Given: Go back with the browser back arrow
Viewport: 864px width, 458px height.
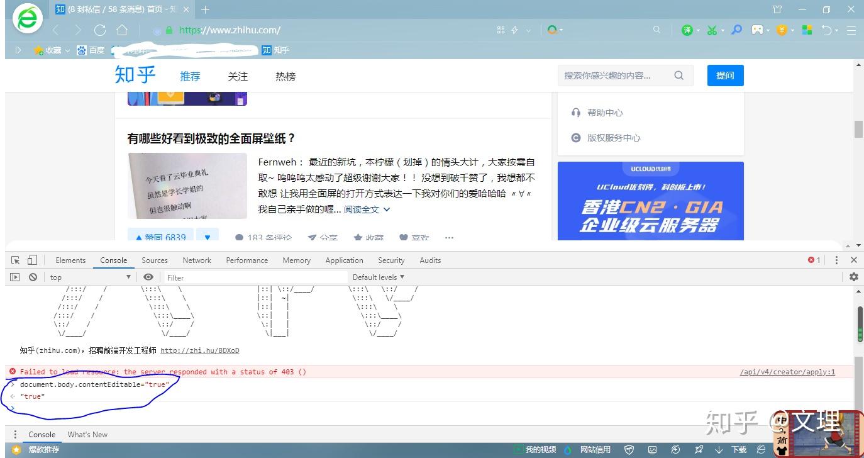Looking at the screenshot, I should coord(56,30).
